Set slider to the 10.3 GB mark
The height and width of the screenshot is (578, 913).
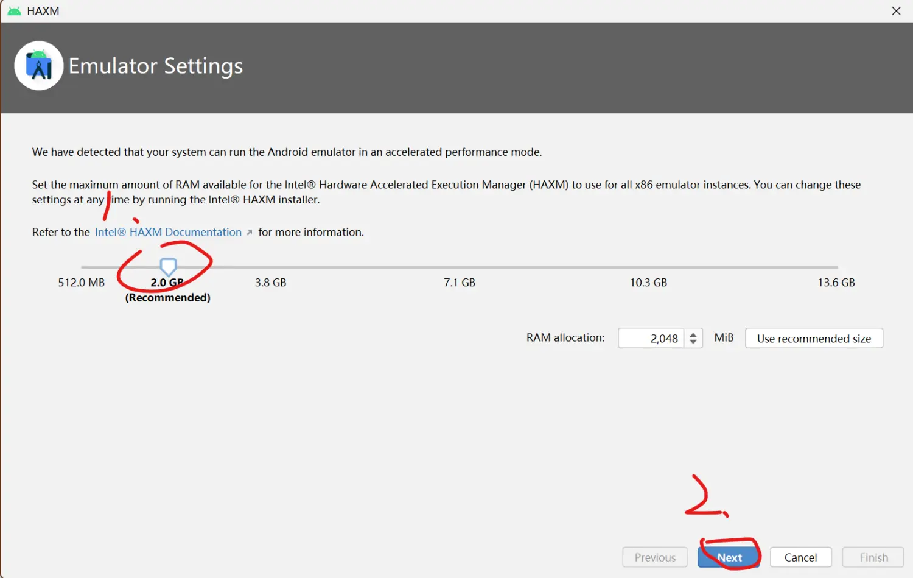point(648,267)
